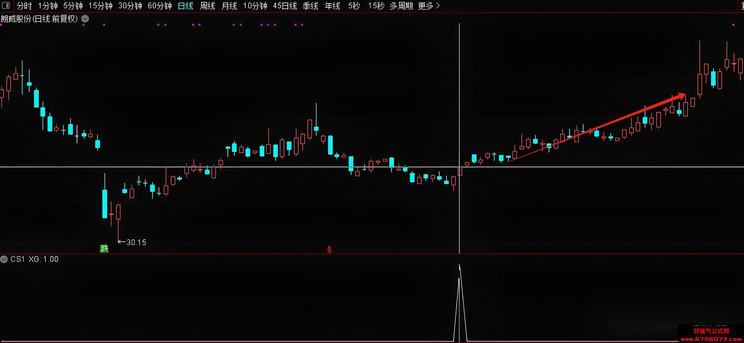This screenshot has height=343, width=744.
Task: Open 多周期 view
Action: pyautogui.click(x=401, y=6)
